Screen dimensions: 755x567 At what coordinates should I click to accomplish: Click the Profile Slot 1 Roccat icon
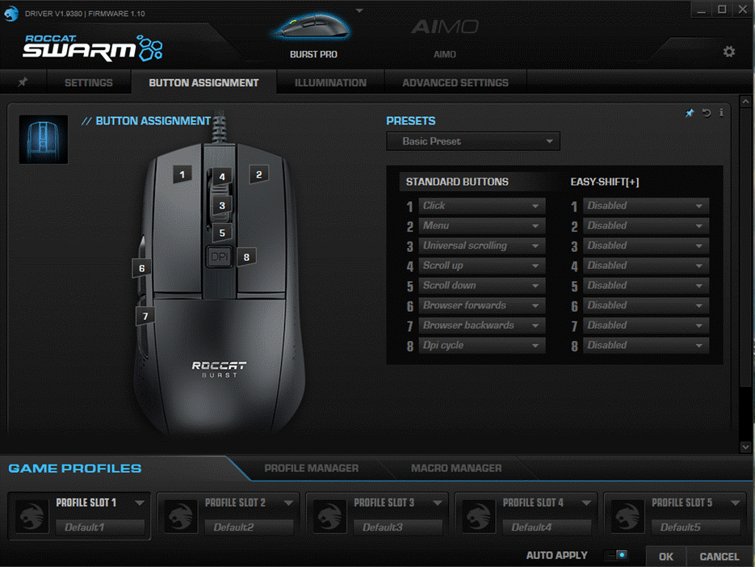pos(31,516)
